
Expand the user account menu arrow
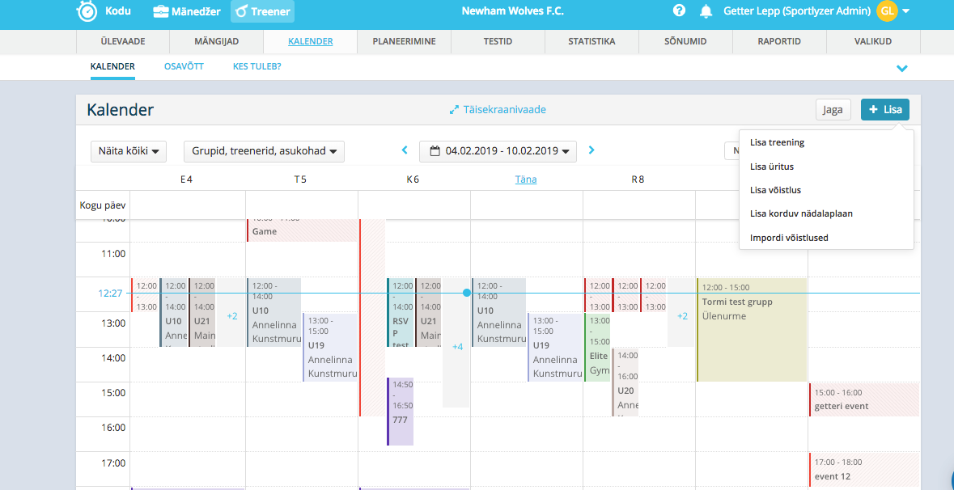[906, 11]
